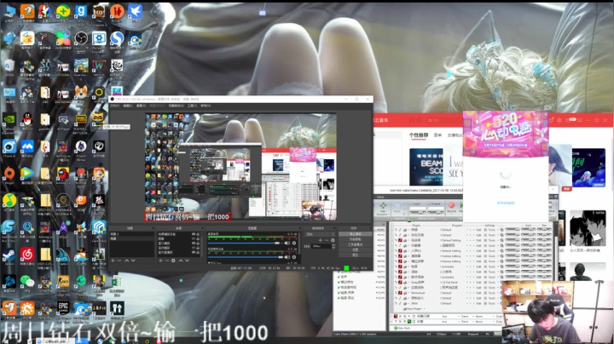The height and width of the screenshot is (344, 614).
Task: Open the Sogou browser desktop icon
Action: (117, 38)
